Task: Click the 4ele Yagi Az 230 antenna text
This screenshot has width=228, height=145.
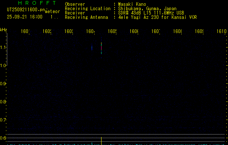Action: [x=157, y=17]
